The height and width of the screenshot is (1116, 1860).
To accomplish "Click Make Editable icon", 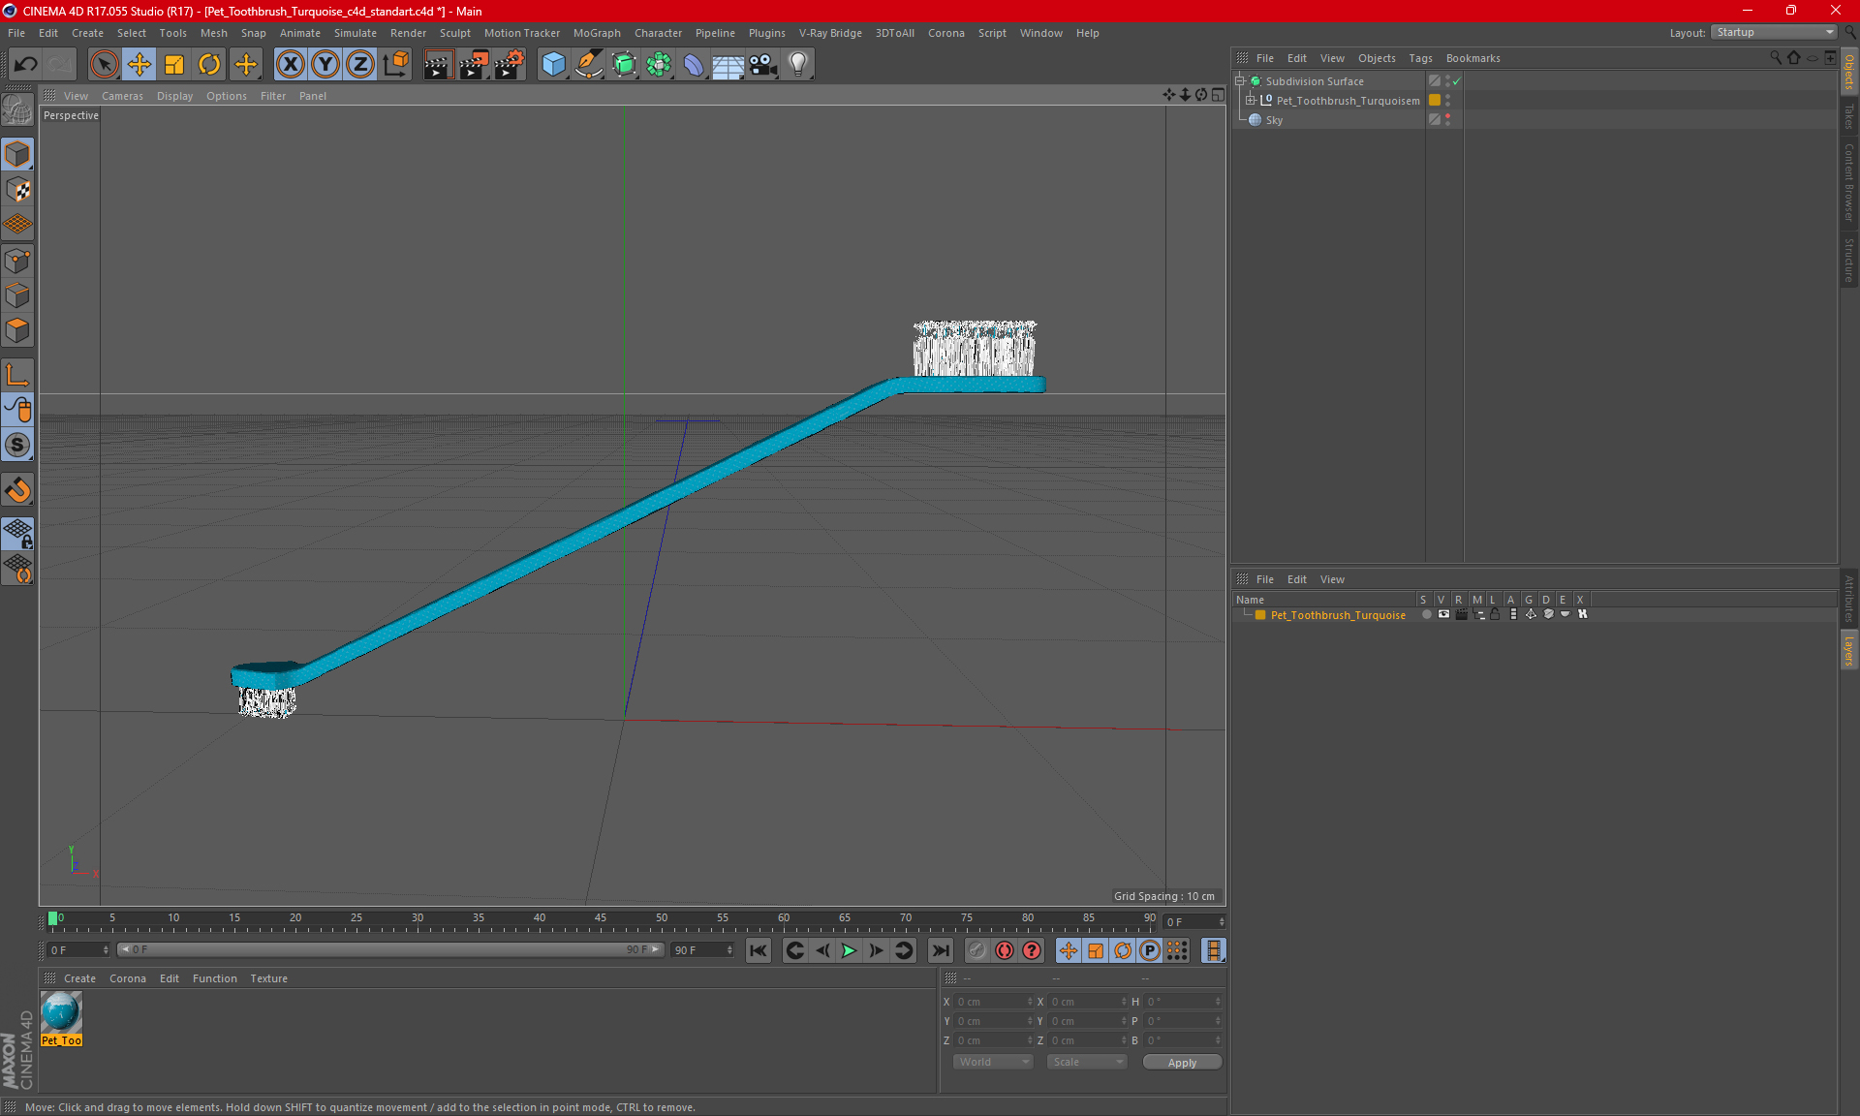I will click(17, 110).
